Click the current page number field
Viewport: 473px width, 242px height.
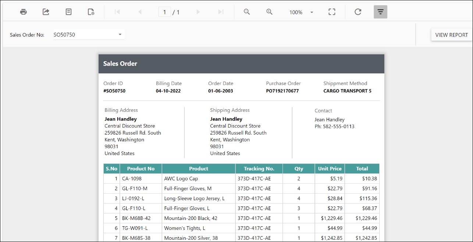165,12
